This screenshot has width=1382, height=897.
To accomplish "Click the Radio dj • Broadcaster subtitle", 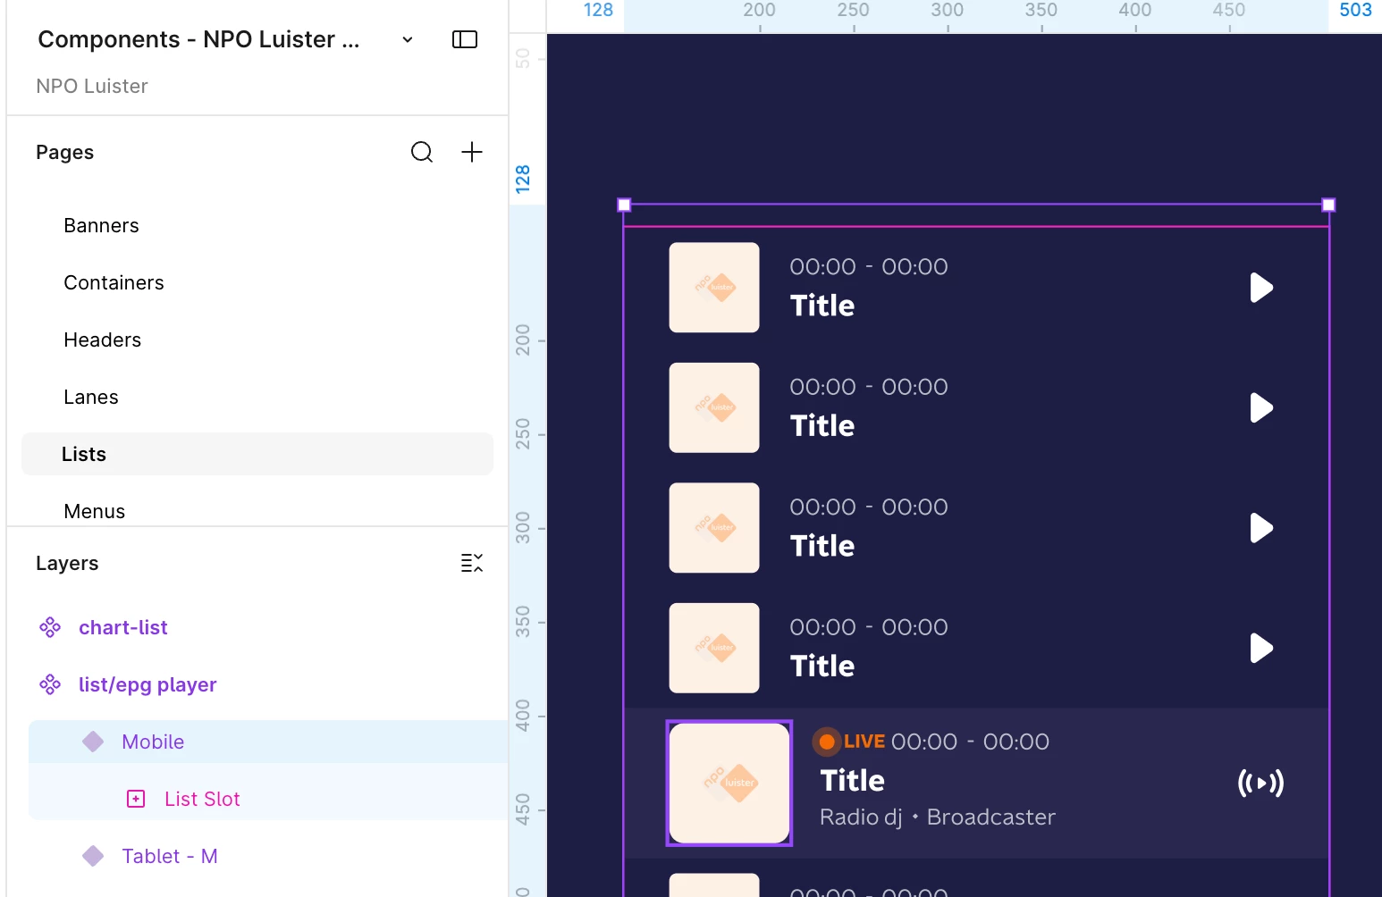I will (x=938, y=817).
